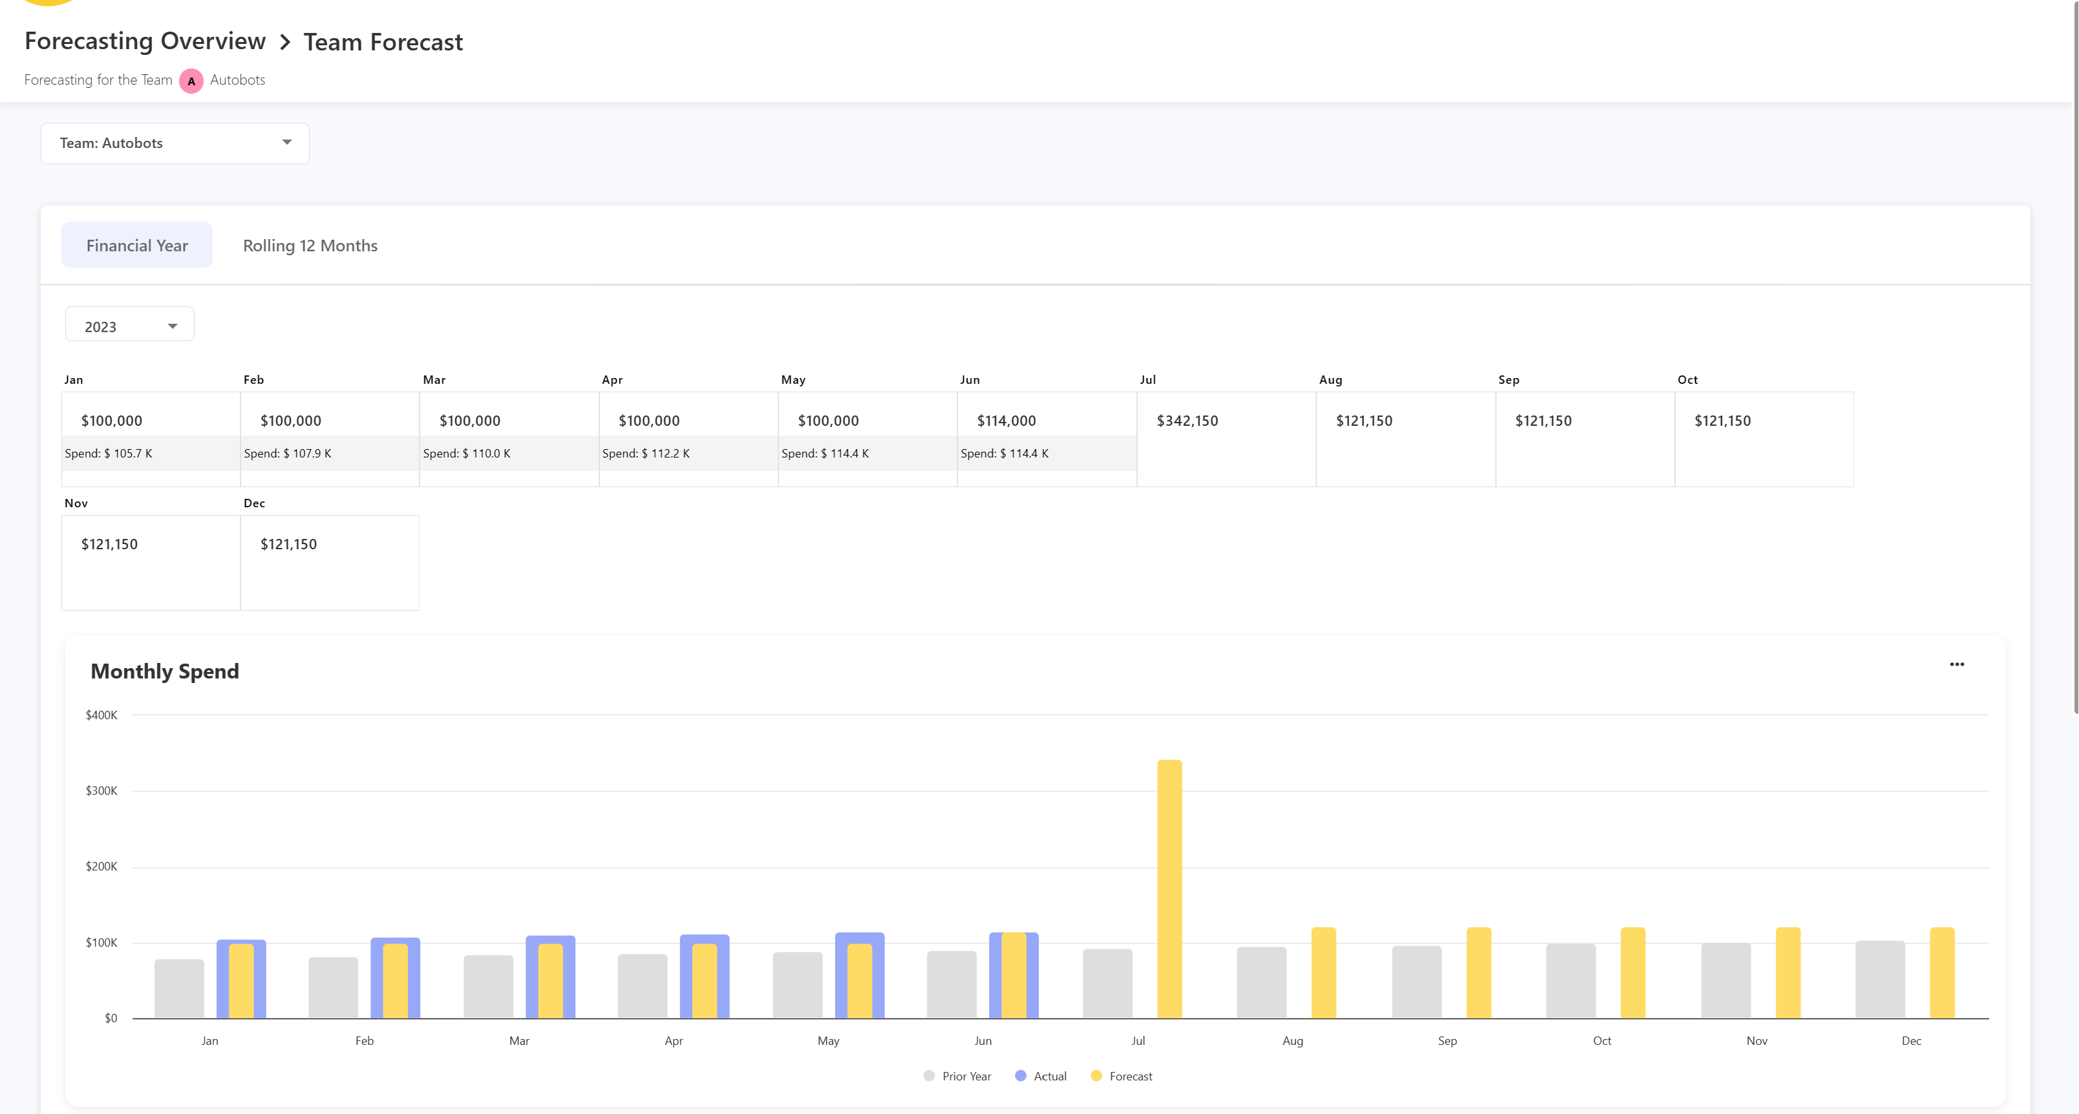Expand the Team: Autobots dropdown
Image resolution: width=2079 pixels, height=1114 pixels.
pos(175,143)
